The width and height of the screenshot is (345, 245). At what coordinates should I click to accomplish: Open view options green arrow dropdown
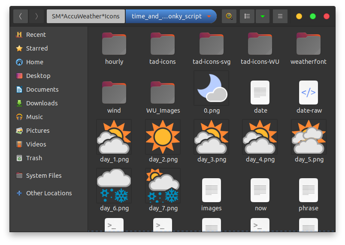[x=263, y=16]
